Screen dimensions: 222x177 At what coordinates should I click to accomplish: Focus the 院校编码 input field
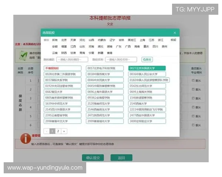[72, 60]
